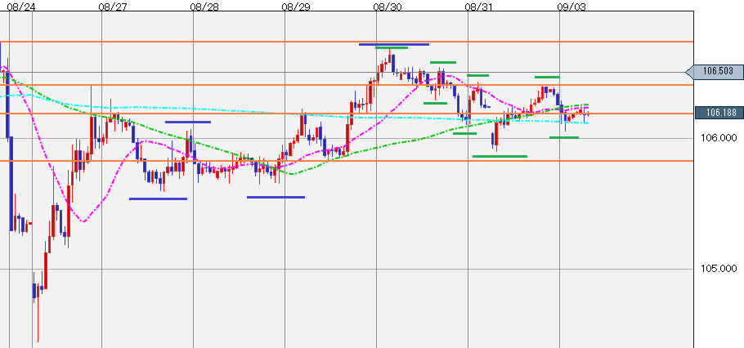Click the 105.000 price axis label
Image resolution: width=744 pixels, height=348 pixels.
coord(719,269)
